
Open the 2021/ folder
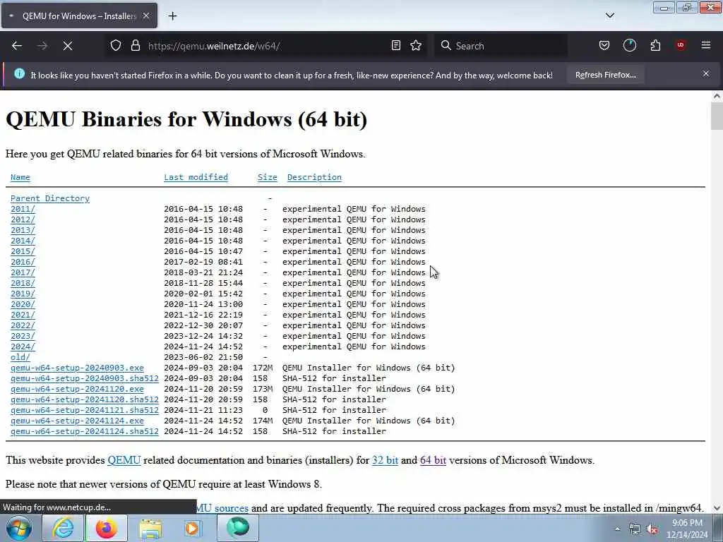click(x=23, y=315)
